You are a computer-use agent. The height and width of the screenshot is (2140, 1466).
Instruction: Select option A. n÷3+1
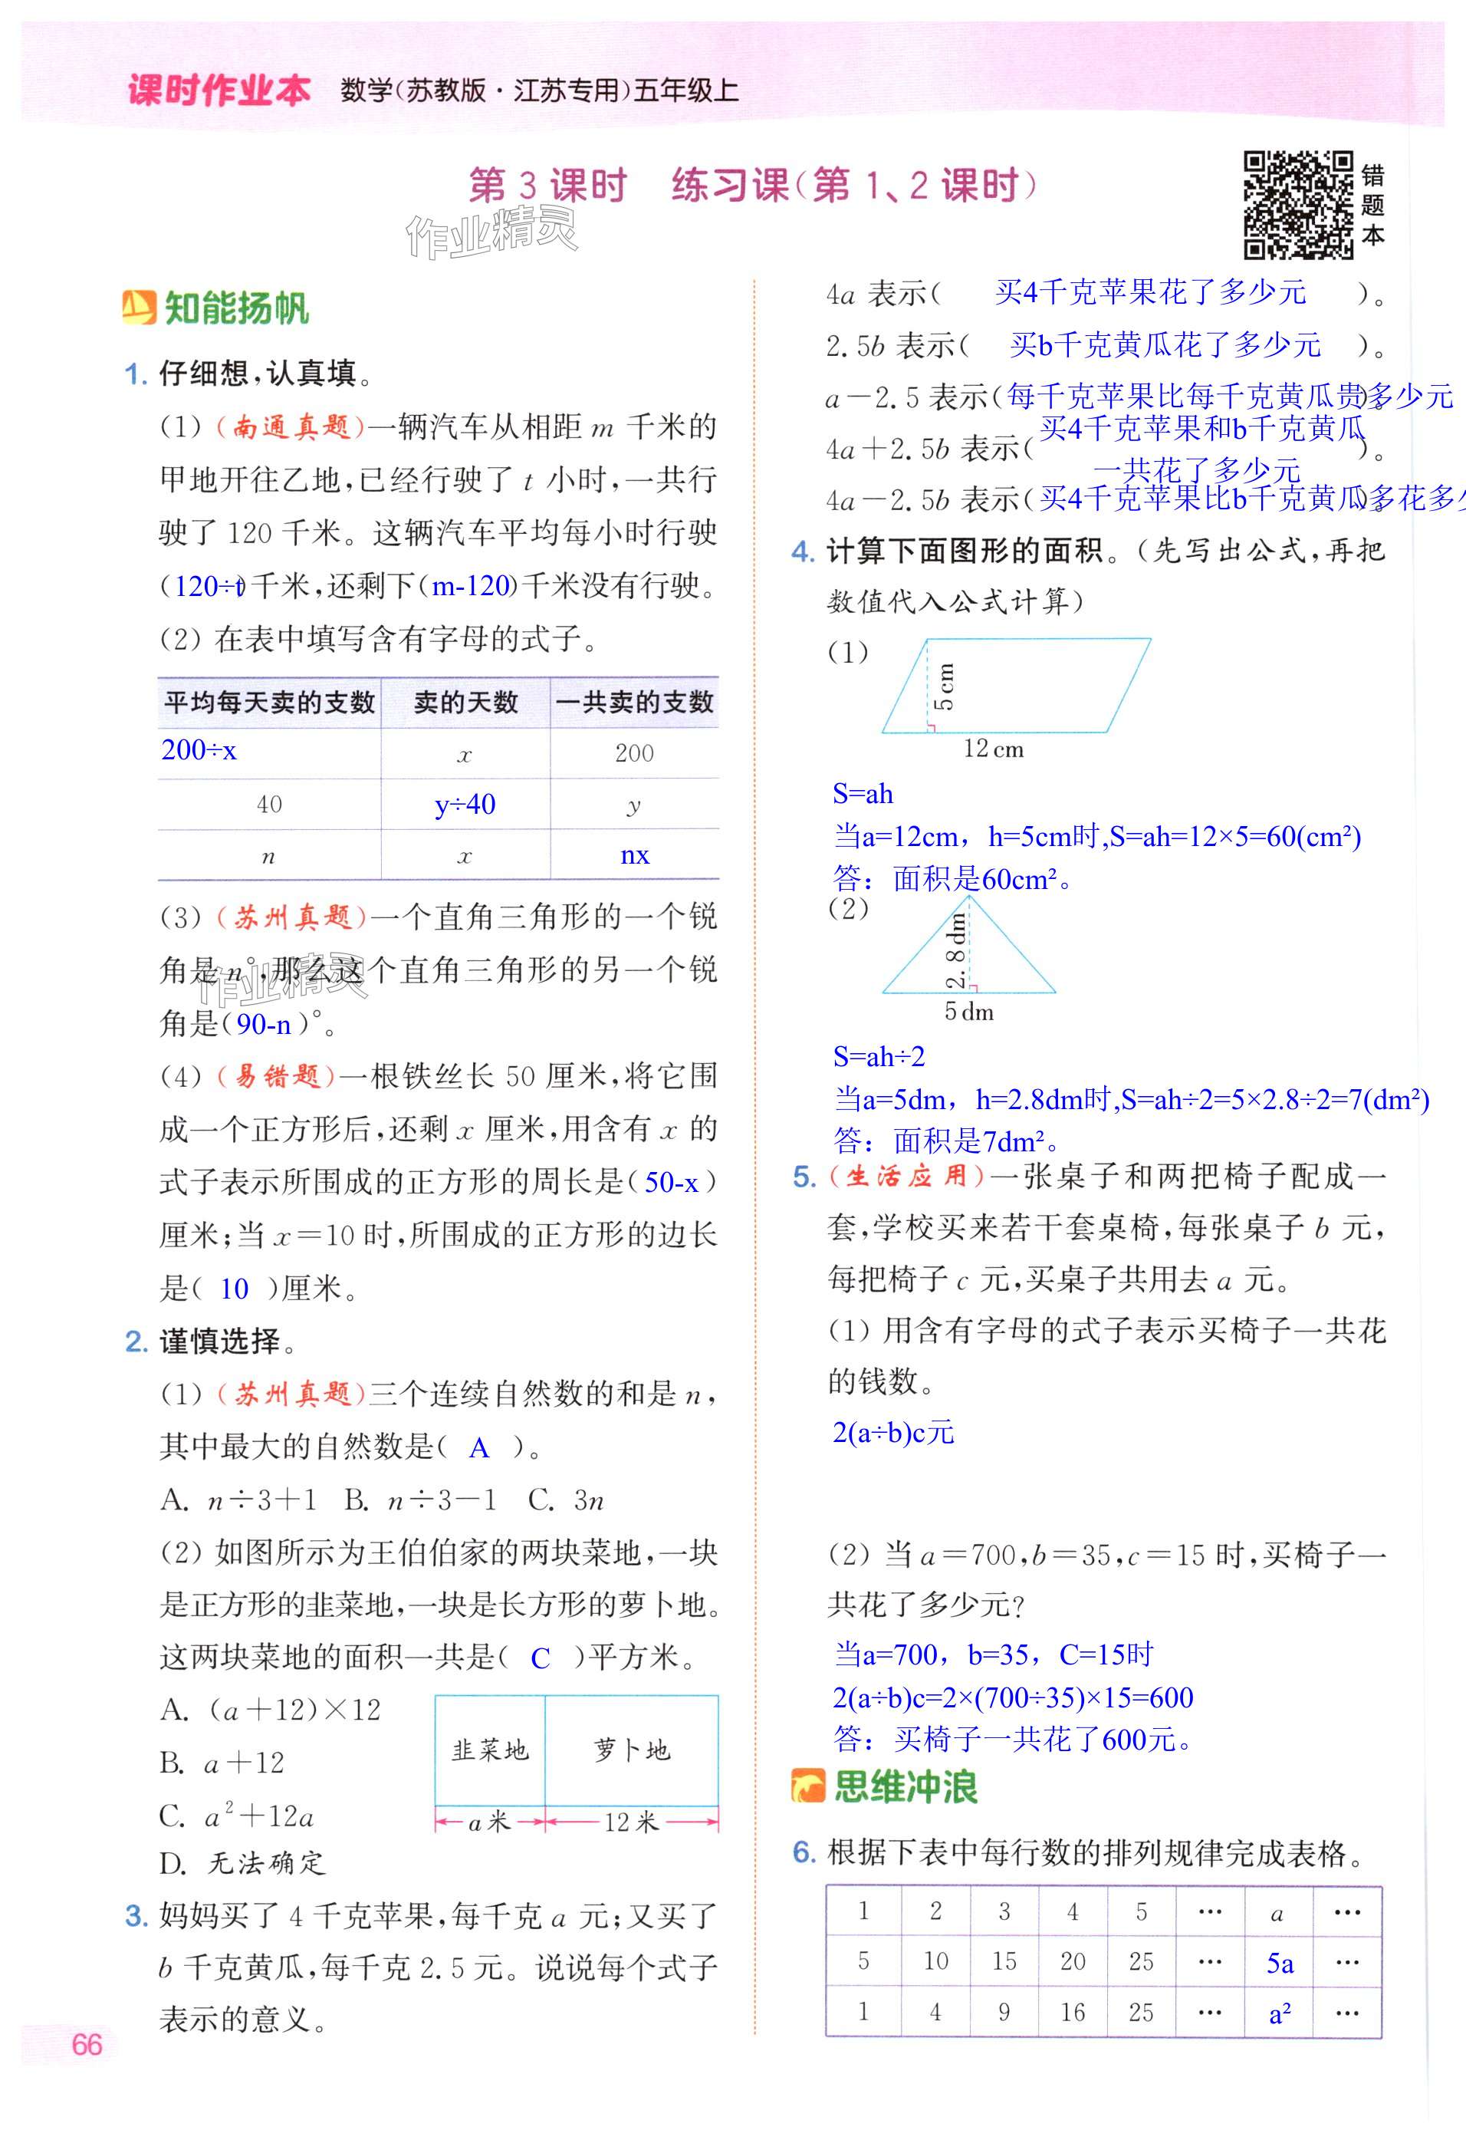[238, 1501]
